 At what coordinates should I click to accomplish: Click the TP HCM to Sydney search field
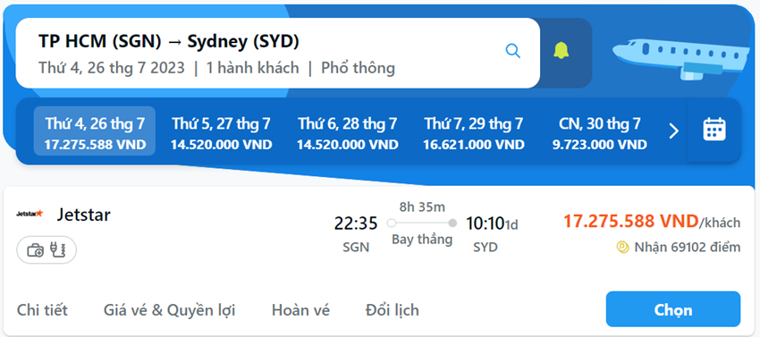(278, 54)
